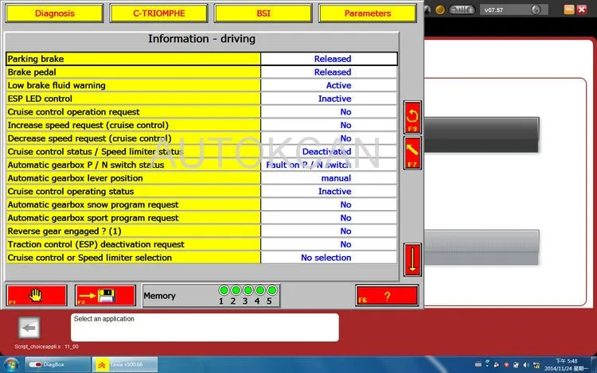This screenshot has width=597, height=373.
Task: Select memory indicator 3
Action: click(x=248, y=290)
